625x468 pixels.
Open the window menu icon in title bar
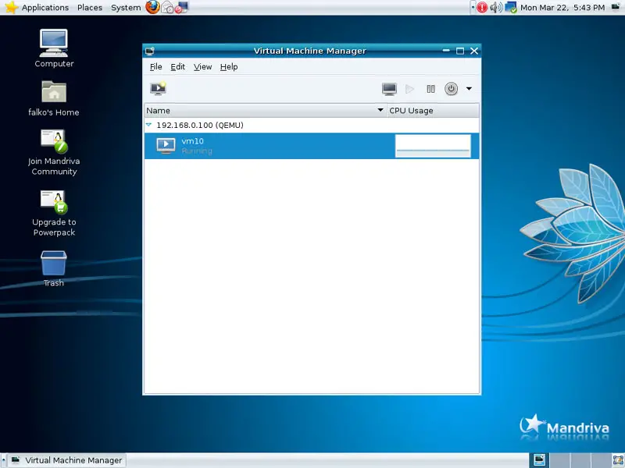pos(150,51)
